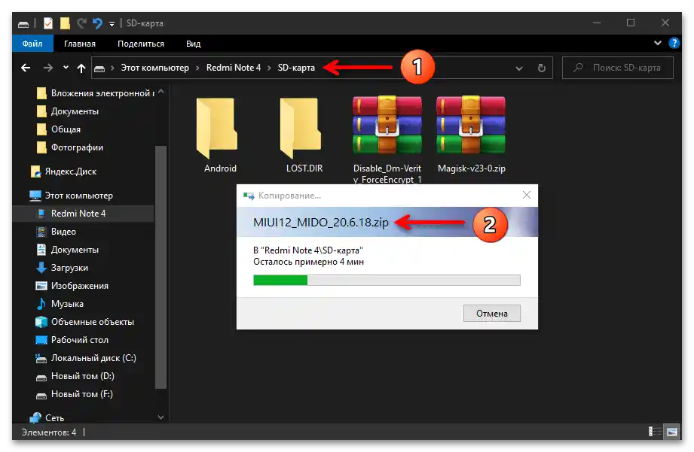Expand Этот компьютер breadcrumb chevron
Image resolution: width=694 pixels, height=452 pixels.
pyautogui.click(x=197, y=68)
